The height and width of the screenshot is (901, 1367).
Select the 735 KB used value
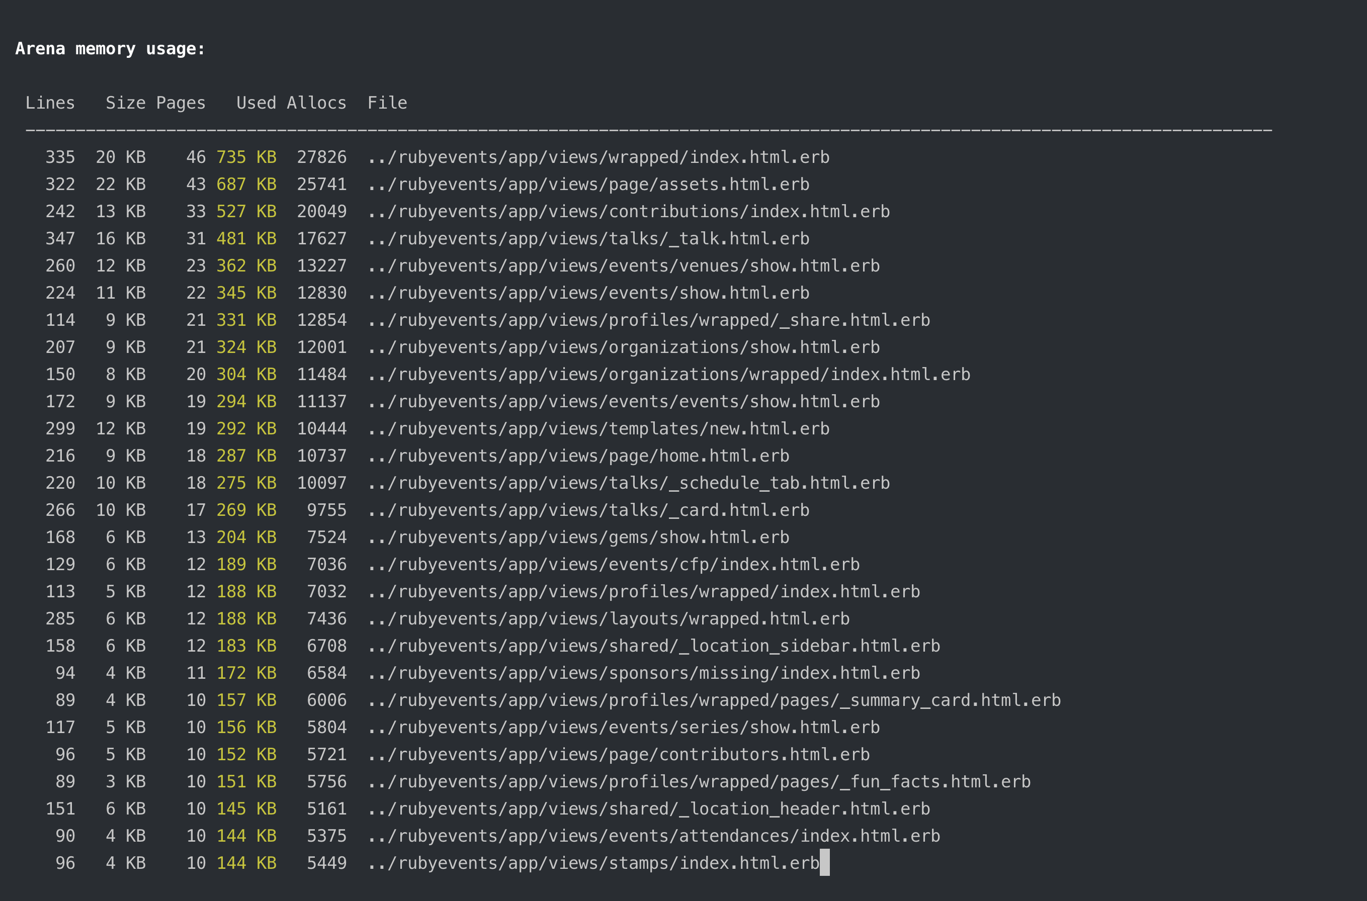246,157
